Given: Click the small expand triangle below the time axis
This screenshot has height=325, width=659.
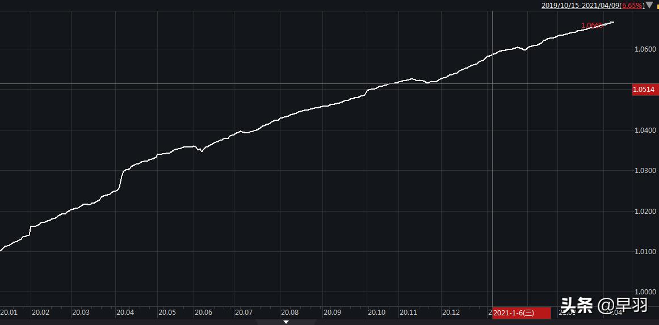Looking at the screenshot, I should (x=286, y=322).
